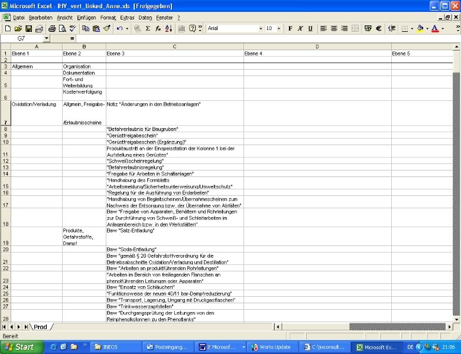The width and height of the screenshot is (461, 354).
Task: Open font color palette dropdown
Action: (x=443, y=28)
